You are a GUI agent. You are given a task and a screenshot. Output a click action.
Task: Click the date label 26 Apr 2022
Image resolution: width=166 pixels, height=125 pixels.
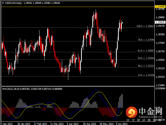90,124
